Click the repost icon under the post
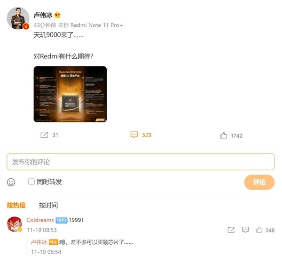Screen dimensions: 282x256 point(44,135)
